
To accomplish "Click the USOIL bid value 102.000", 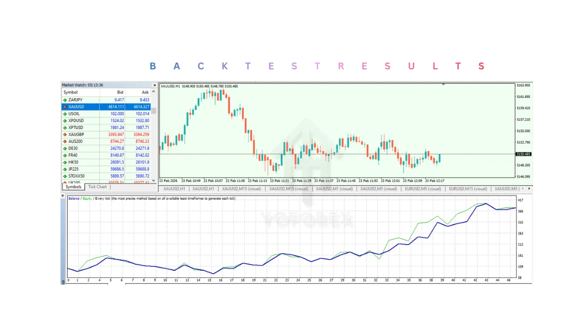I will pyautogui.click(x=117, y=114).
